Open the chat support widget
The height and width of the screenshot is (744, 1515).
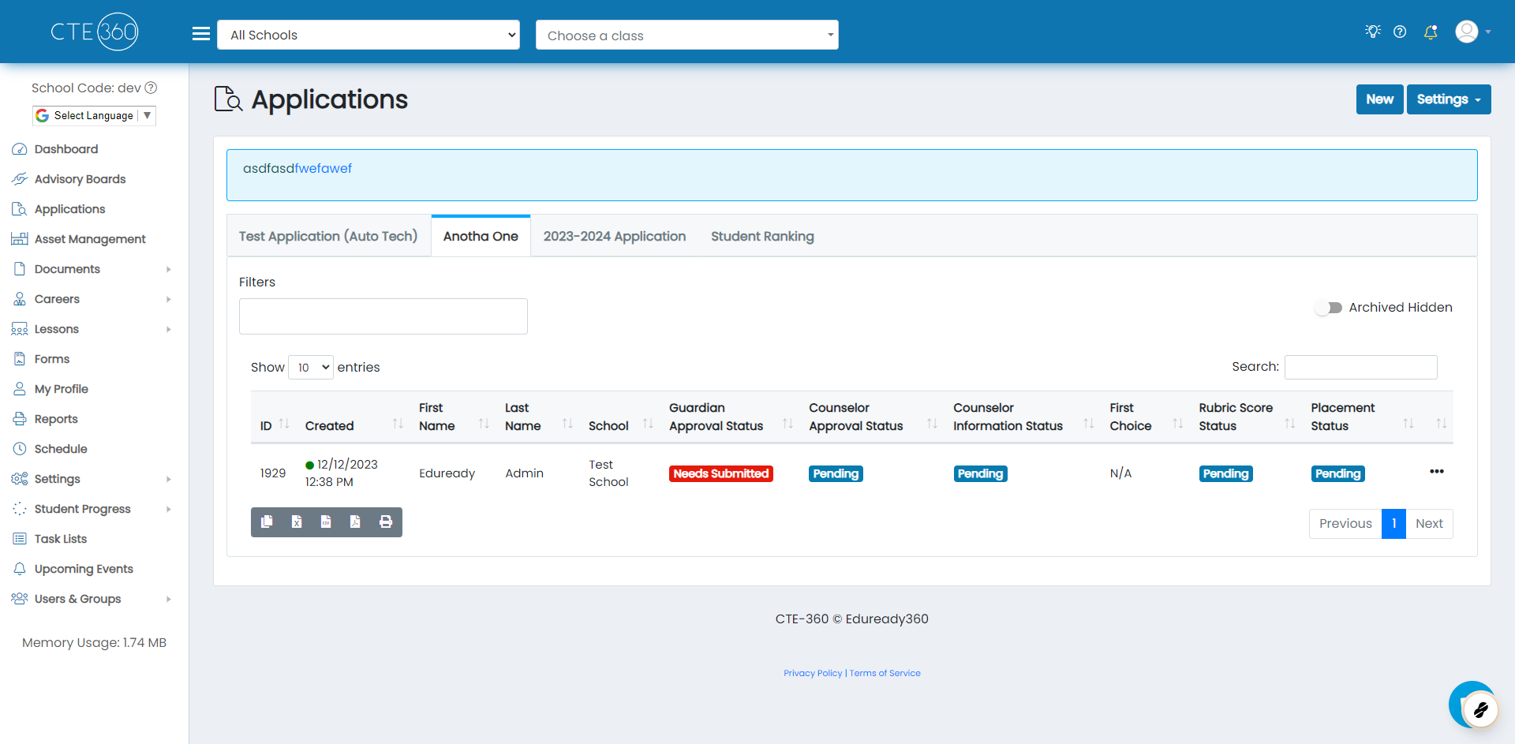pos(1472,705)
